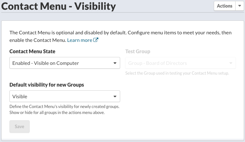Click the Contact Menu State label
This screenshot has width=245, height=142.
[x=32, y=51]
